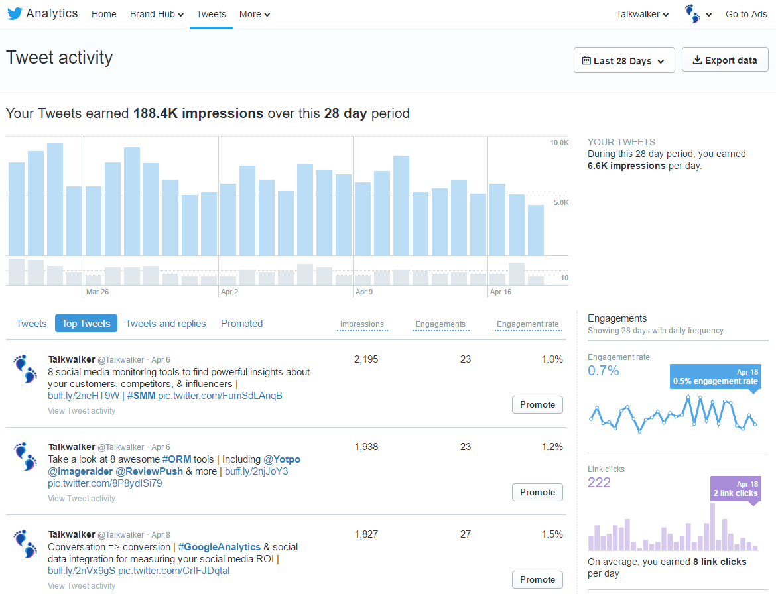This screenshot has width=776, height=594.
Task: Switch to the Tweets and replies tab
Action: click(x=166, y=323)
